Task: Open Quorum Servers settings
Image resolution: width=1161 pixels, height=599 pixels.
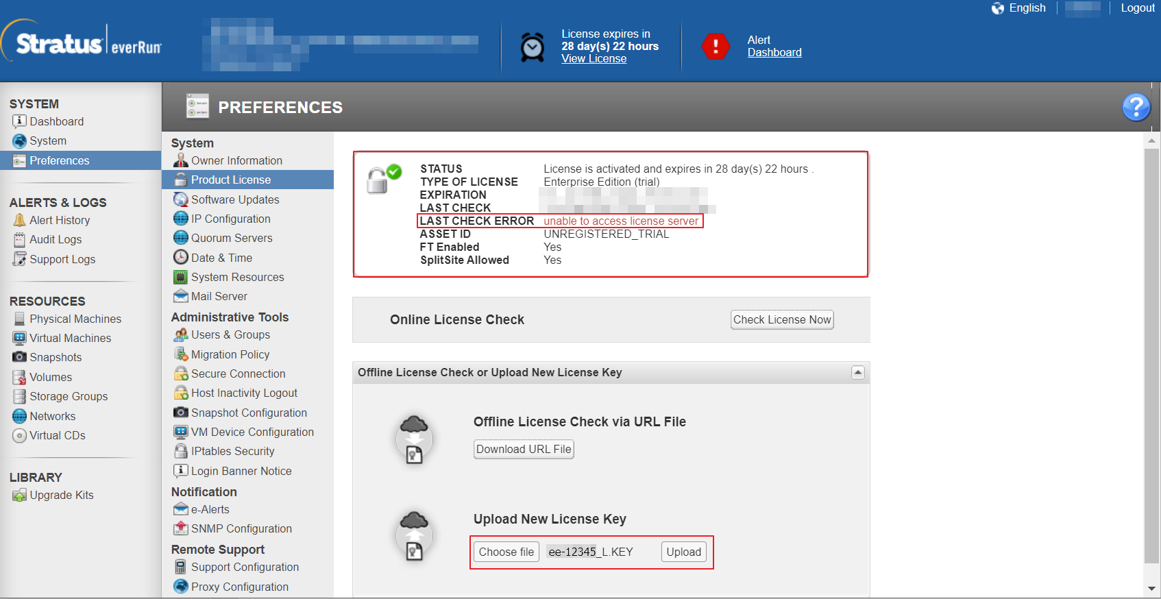Action: tap(232, 238)
